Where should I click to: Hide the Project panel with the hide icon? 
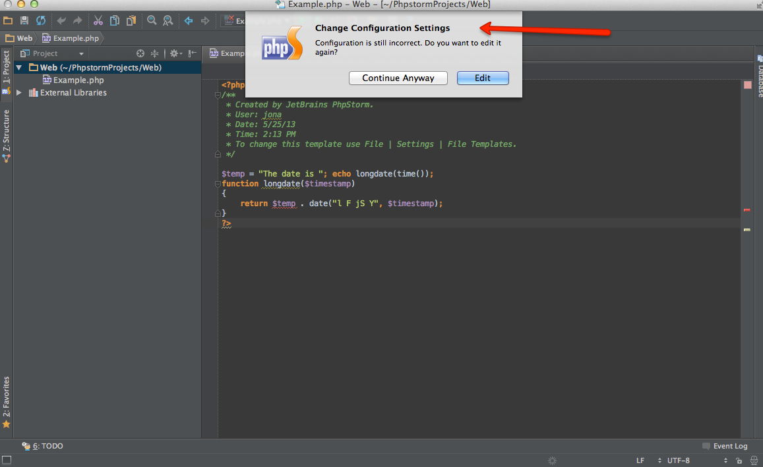[x=193, y=53]
